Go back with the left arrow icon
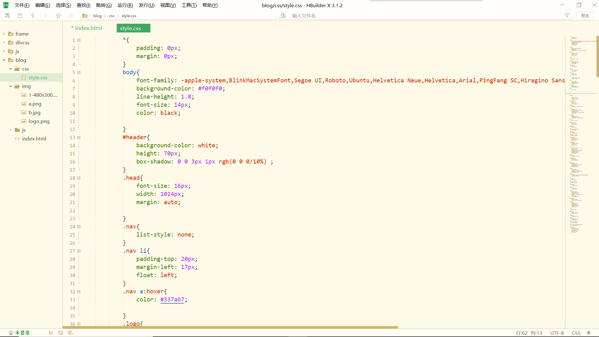The width and height of the screenshot is (599, 337). (33, 16)
